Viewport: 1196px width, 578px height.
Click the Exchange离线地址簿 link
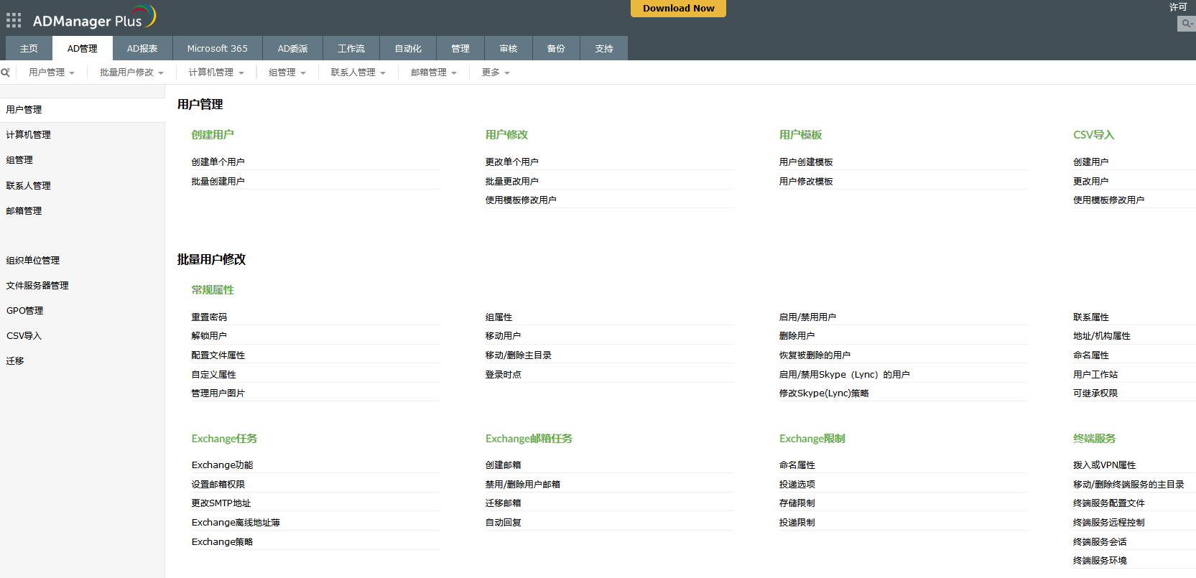236,523
